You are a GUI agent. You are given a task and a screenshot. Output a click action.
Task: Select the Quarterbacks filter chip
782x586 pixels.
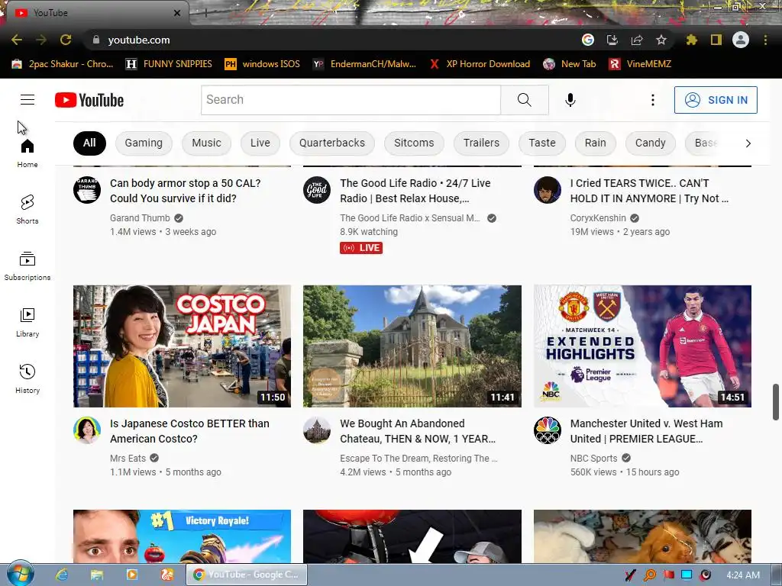[332, 143]
